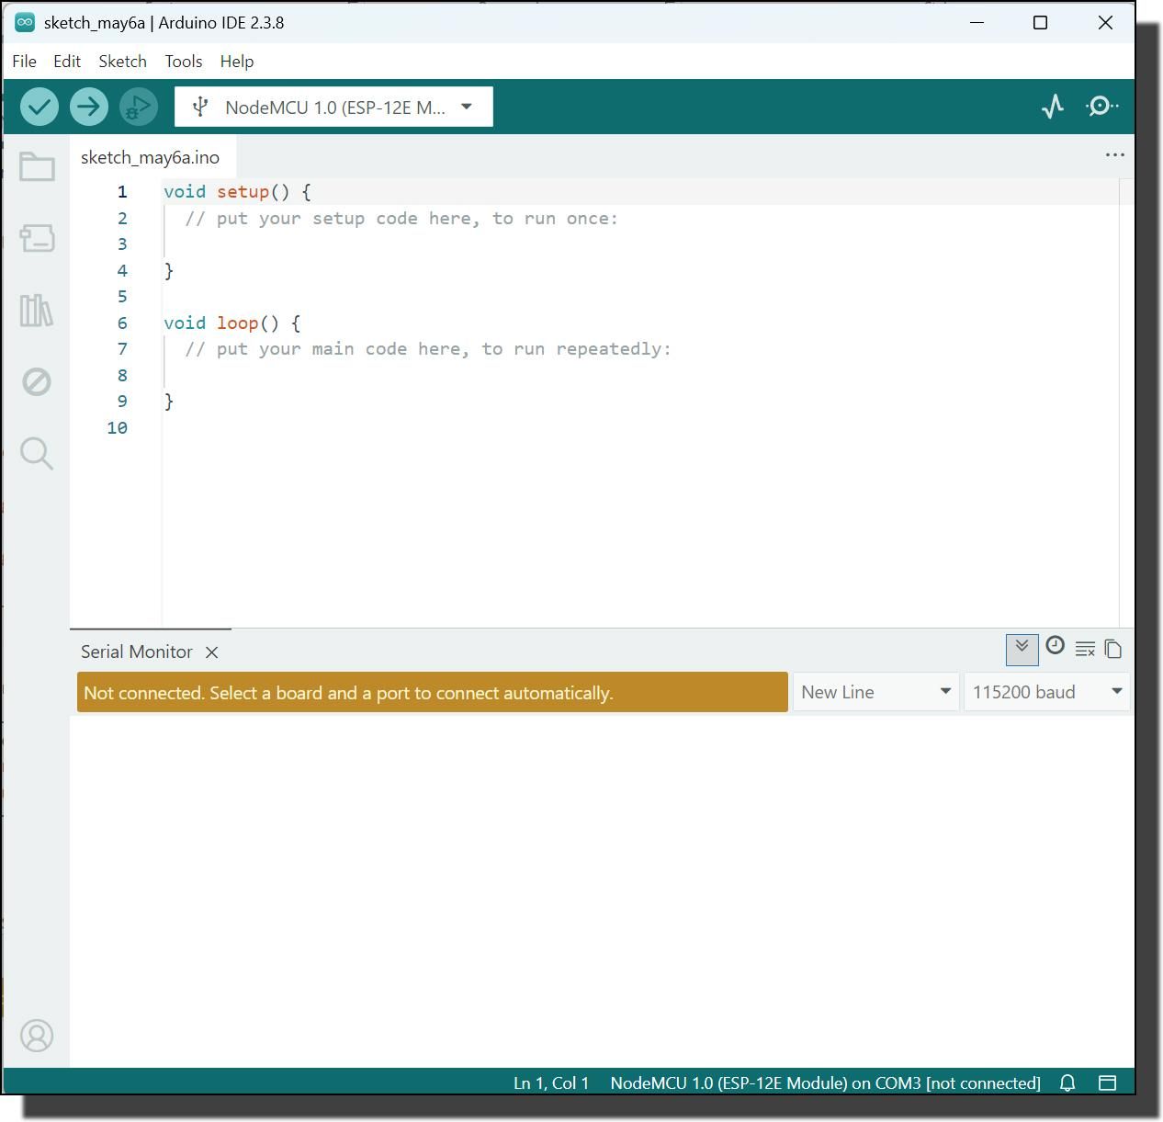
Task: Expand the NodeMCU board selector dropdown
Action: tap(333, 107)
